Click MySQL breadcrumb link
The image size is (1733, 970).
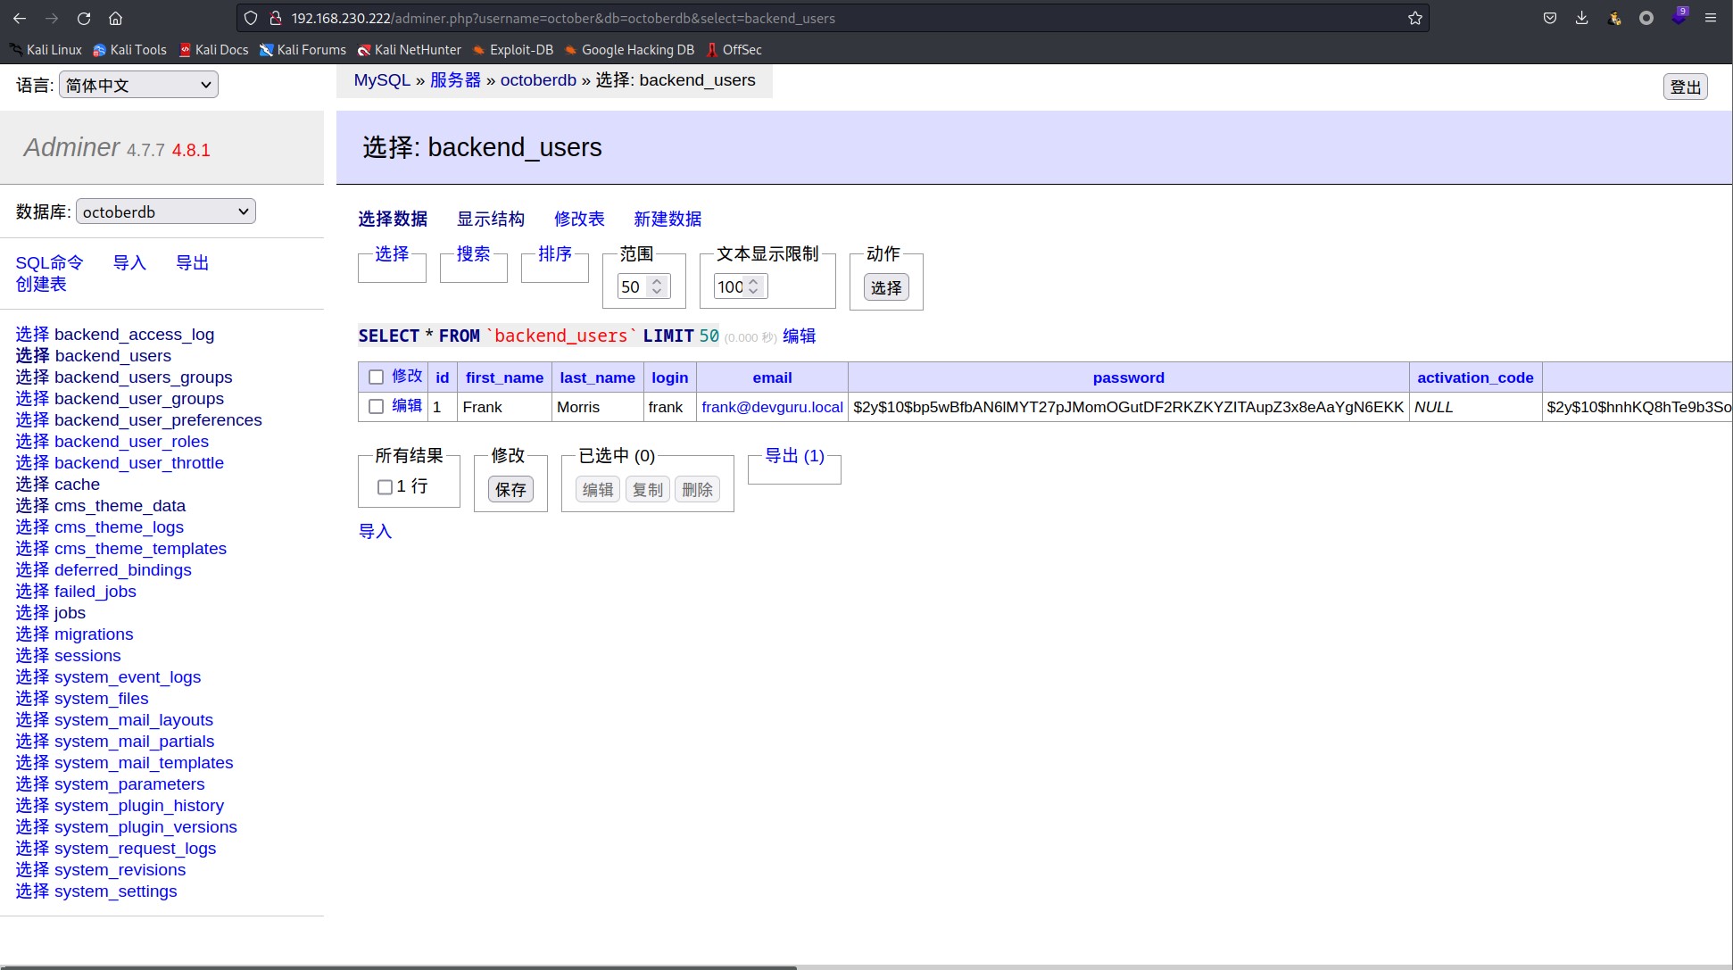tap(382, 80)
